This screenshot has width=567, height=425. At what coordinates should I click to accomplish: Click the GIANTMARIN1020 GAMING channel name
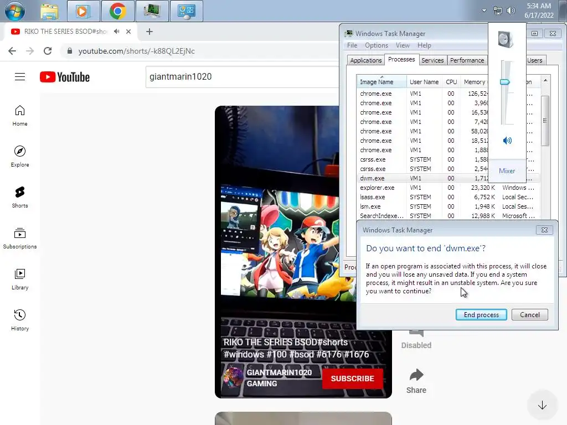click(x=279, y=378)
